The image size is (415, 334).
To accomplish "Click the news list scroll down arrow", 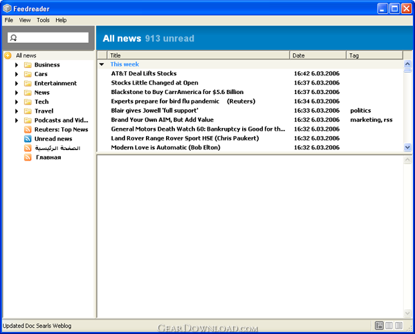I will tap(407, 147).
